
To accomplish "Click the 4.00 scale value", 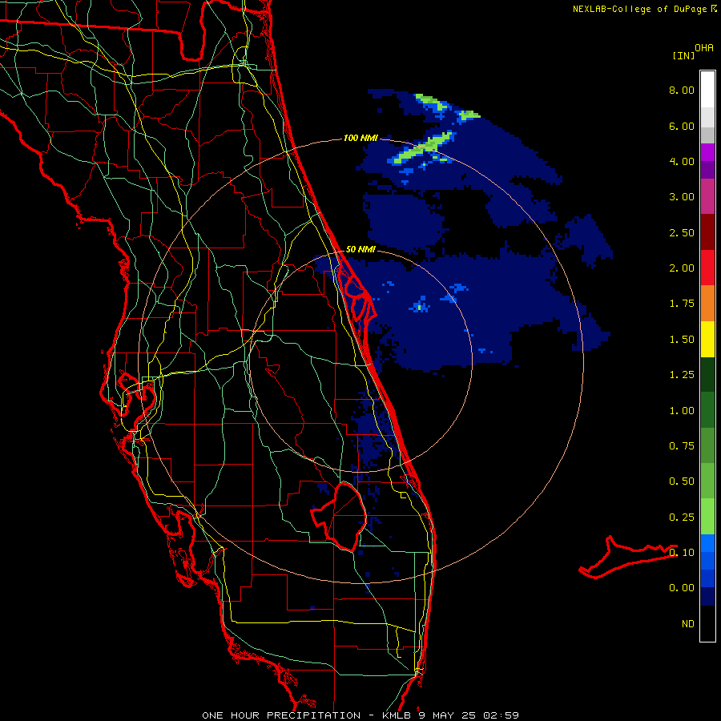I will 682,161.
